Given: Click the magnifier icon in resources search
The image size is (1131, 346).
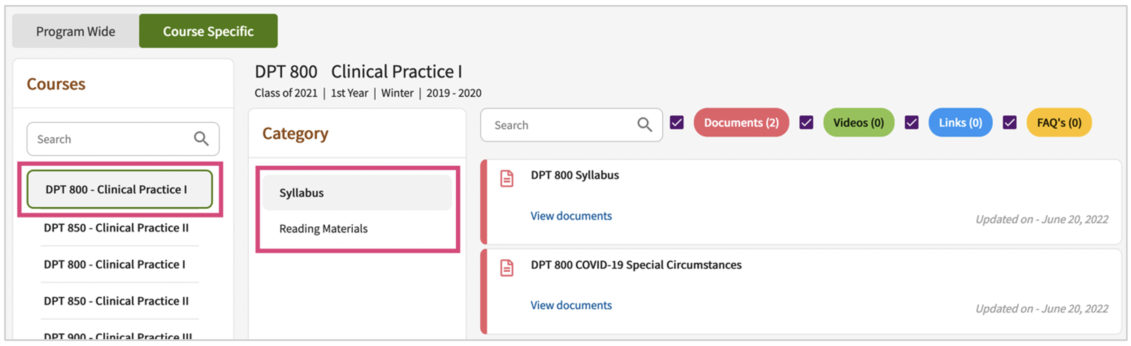Looking at the screenshot, I should coord(644,125).
